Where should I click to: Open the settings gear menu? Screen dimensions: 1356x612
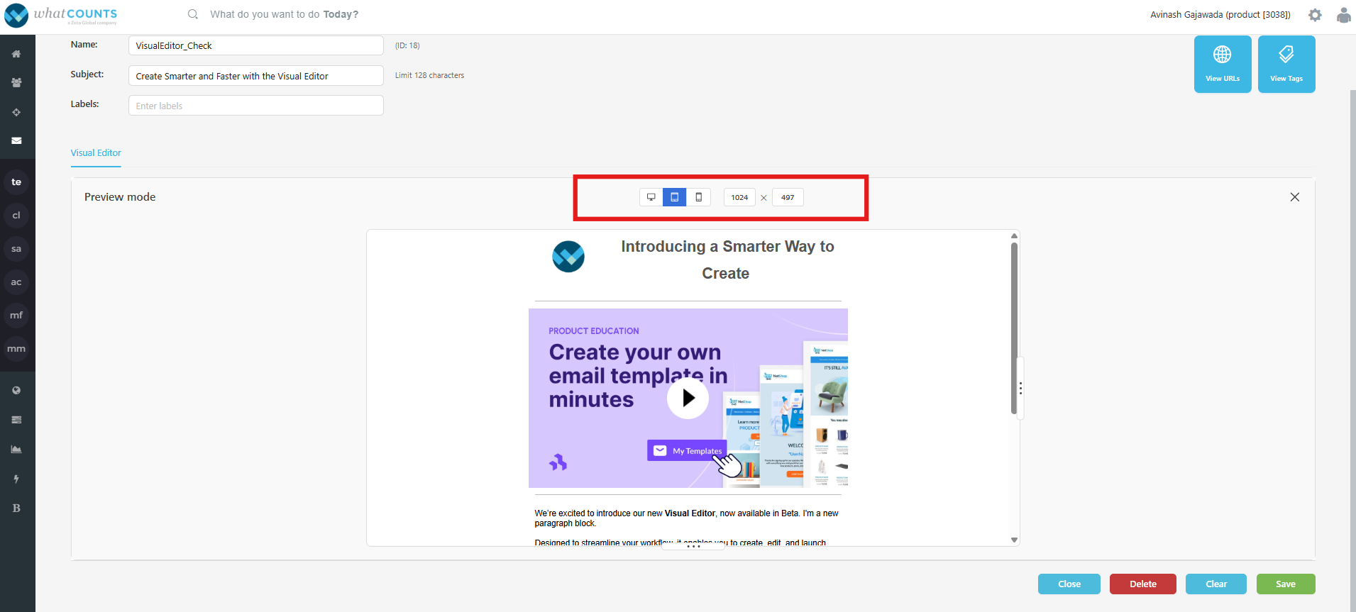pyautogui.click(x=1315, y=15)
